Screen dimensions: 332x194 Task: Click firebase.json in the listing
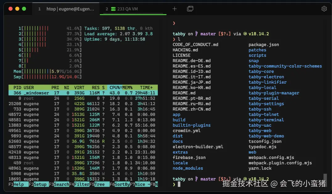[189, 157]
